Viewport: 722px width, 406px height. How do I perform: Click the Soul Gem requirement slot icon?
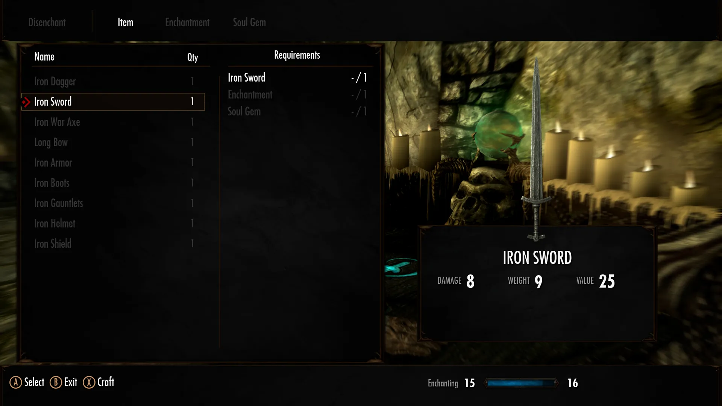point(243,111)
